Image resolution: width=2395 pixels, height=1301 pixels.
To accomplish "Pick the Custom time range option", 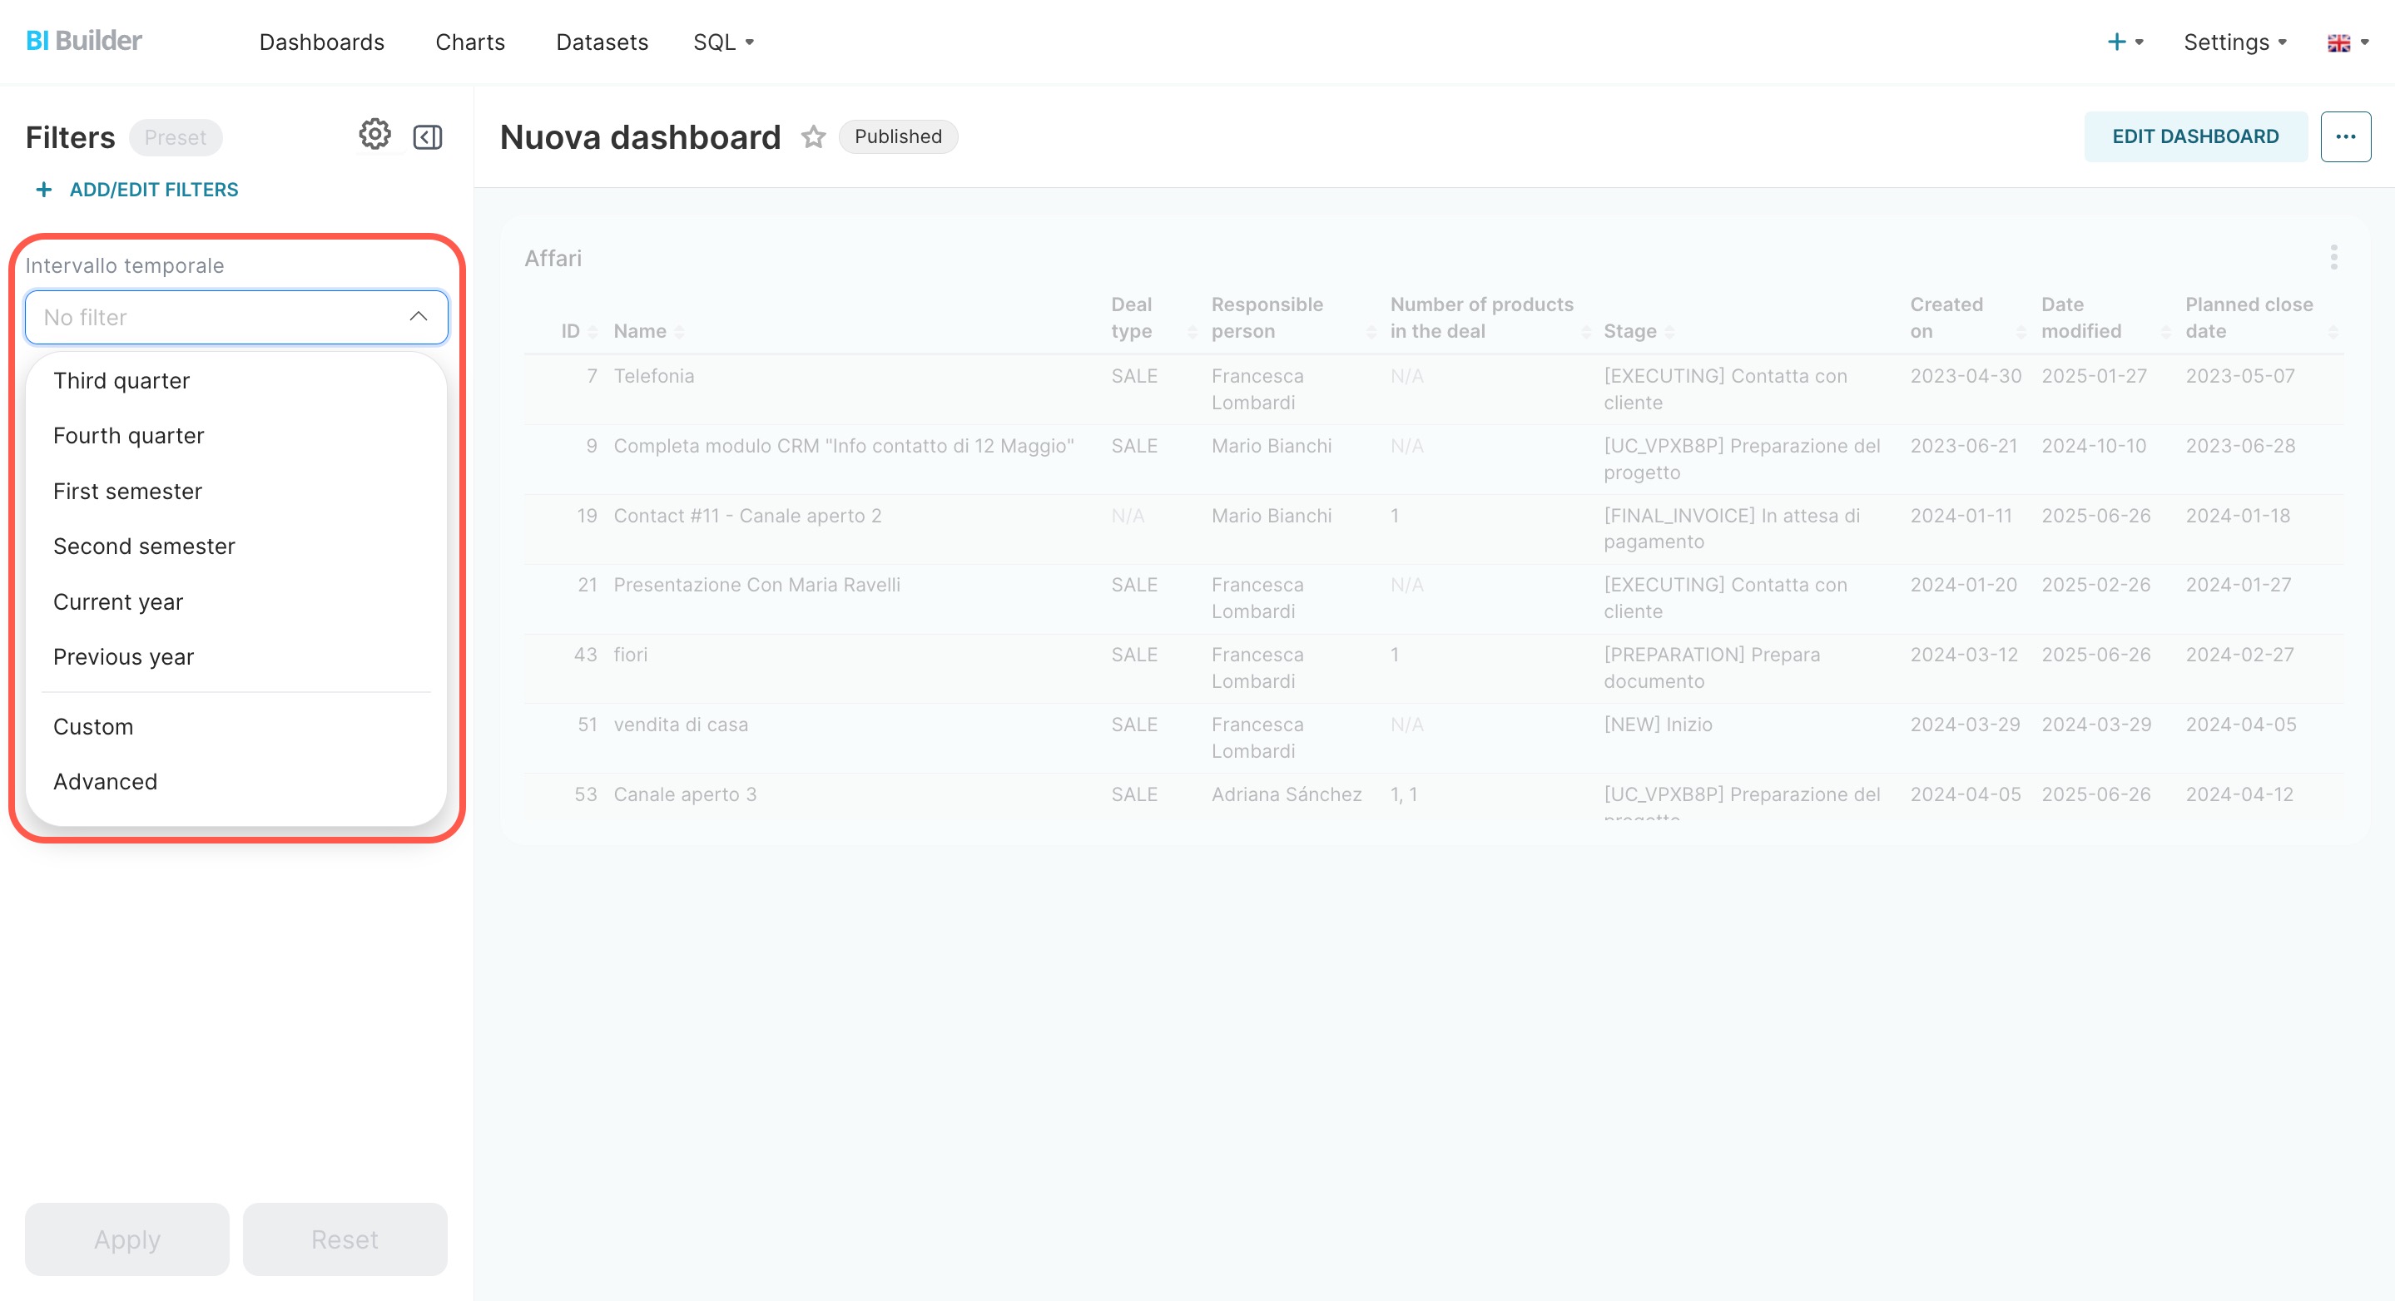I will point(93,725).
